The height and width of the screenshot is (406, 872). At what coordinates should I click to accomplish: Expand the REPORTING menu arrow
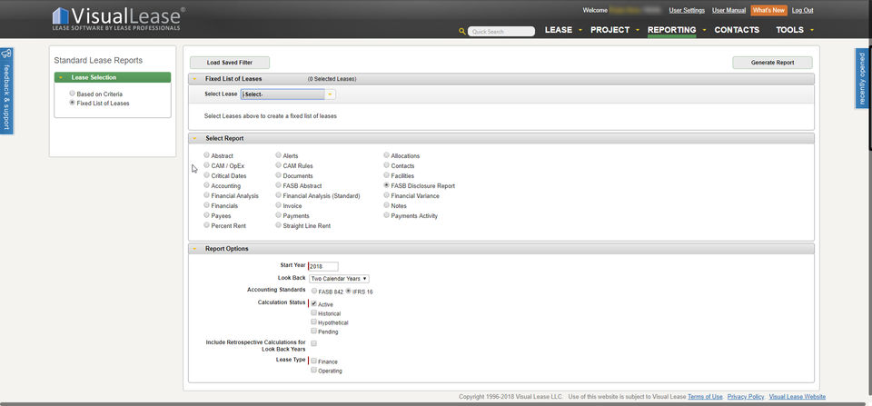704,30
